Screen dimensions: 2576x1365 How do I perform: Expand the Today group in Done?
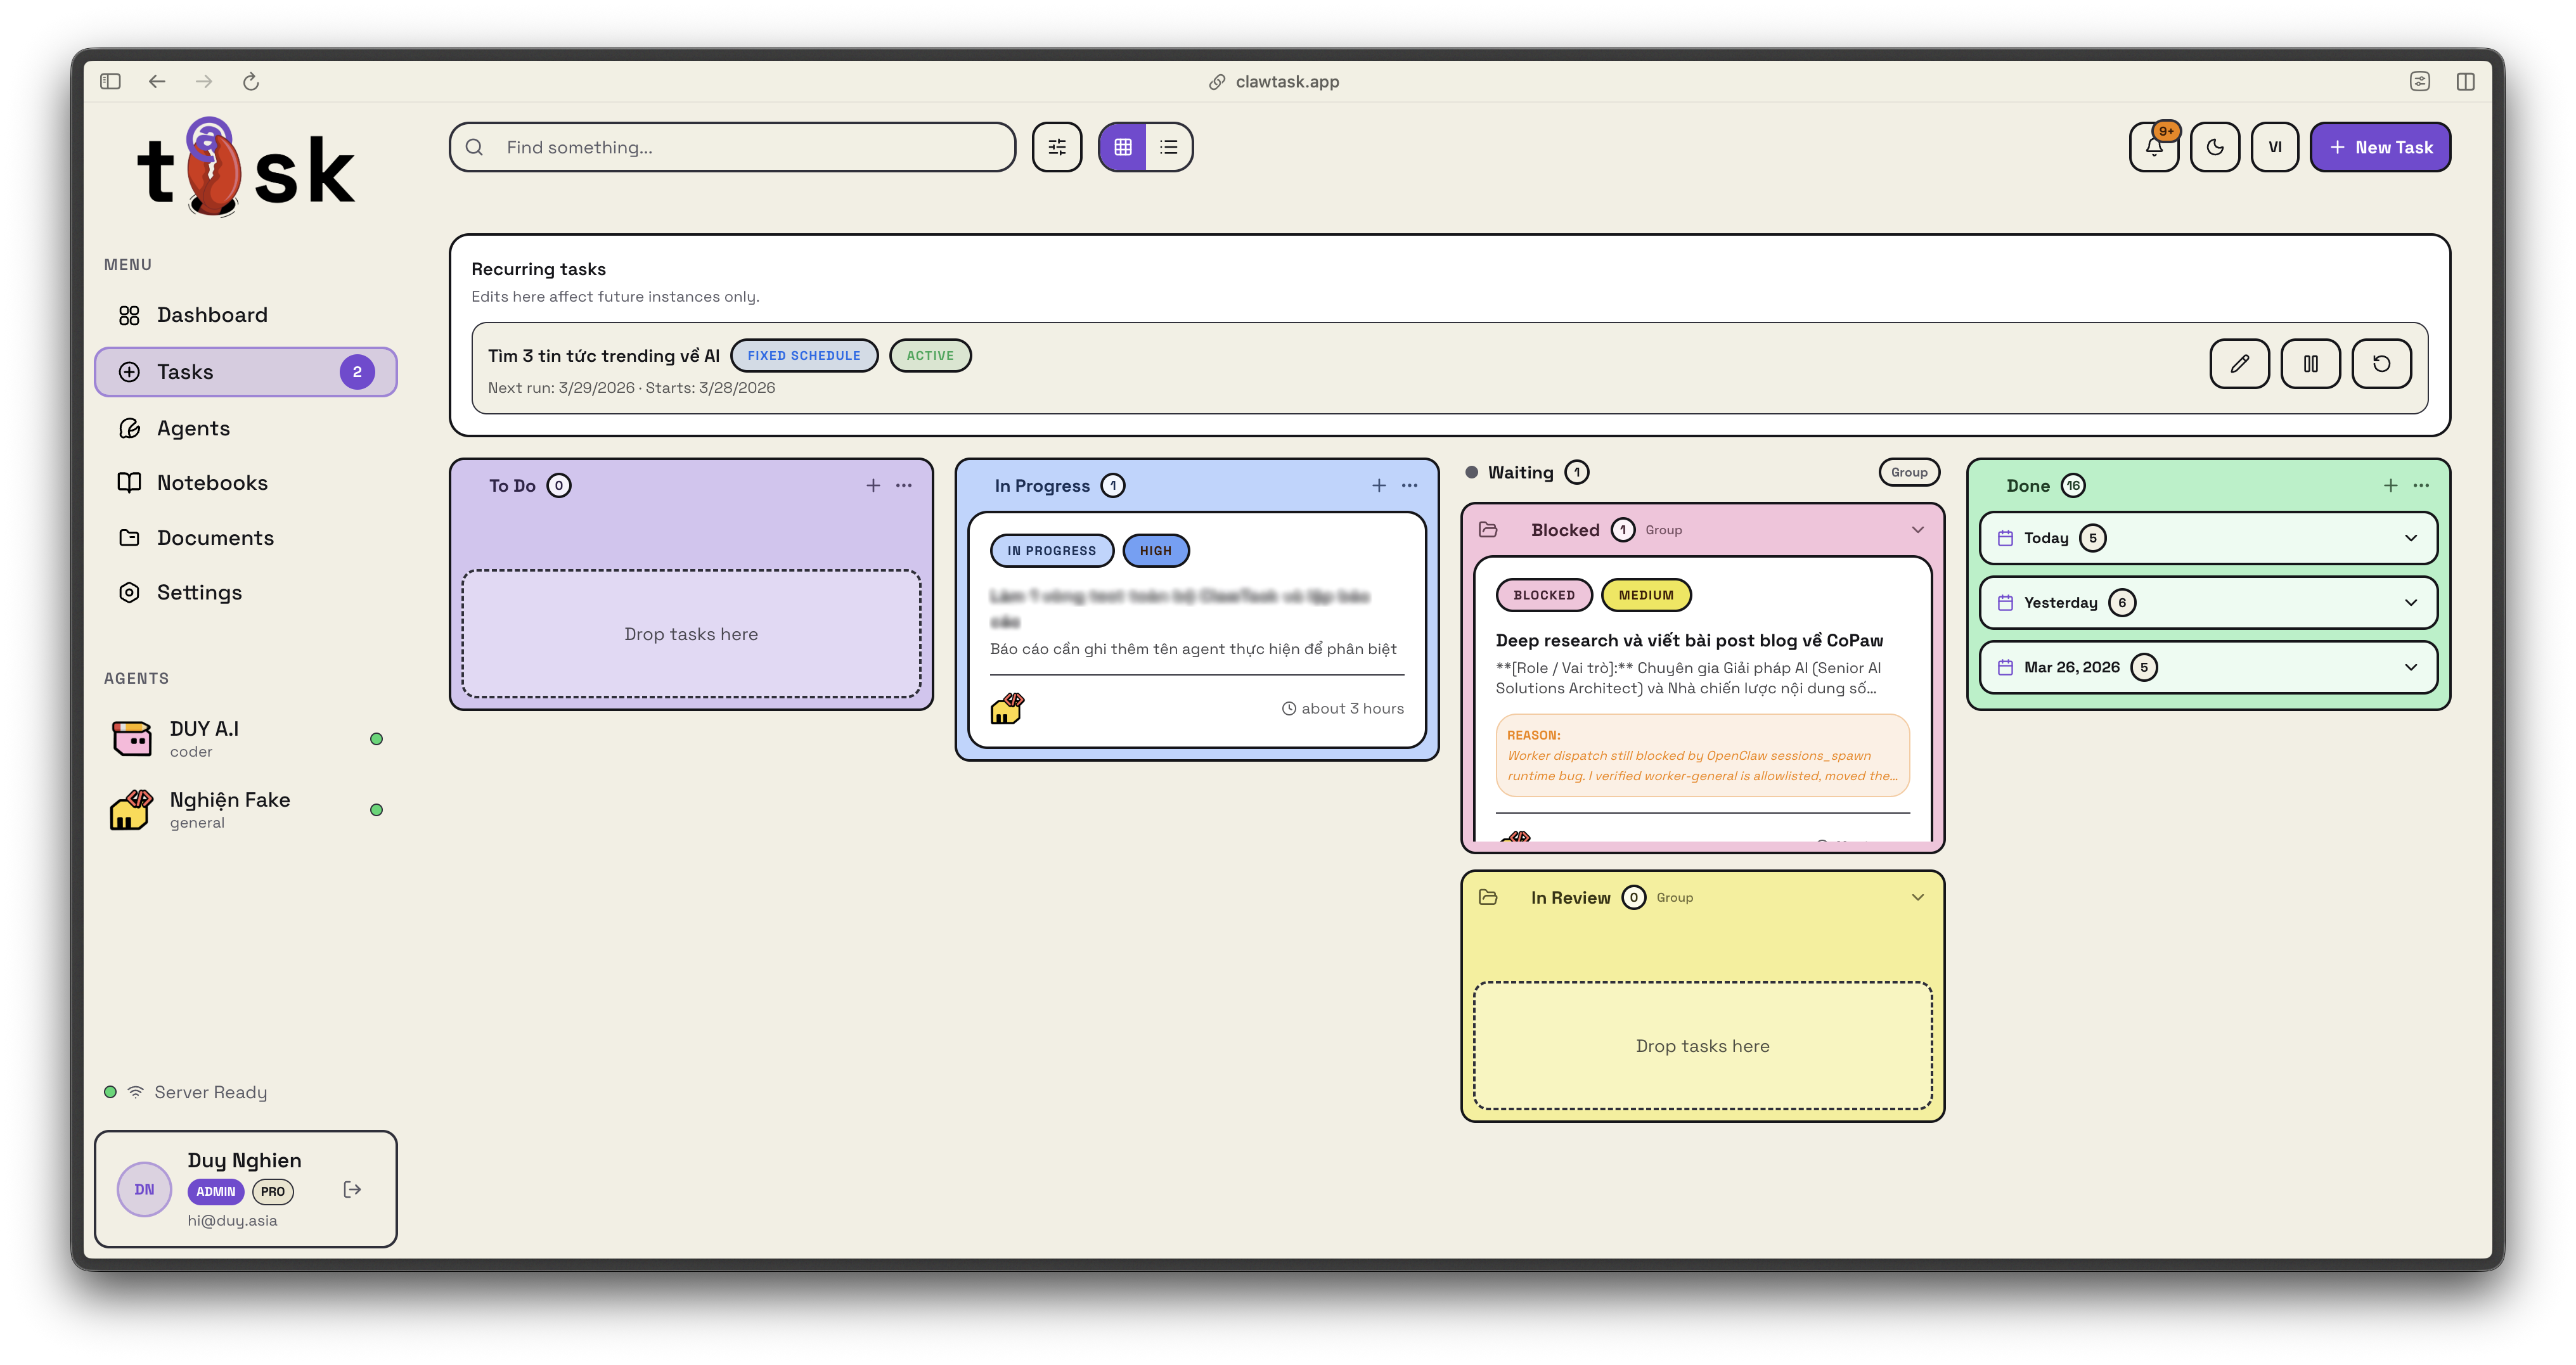[2410, 538]
